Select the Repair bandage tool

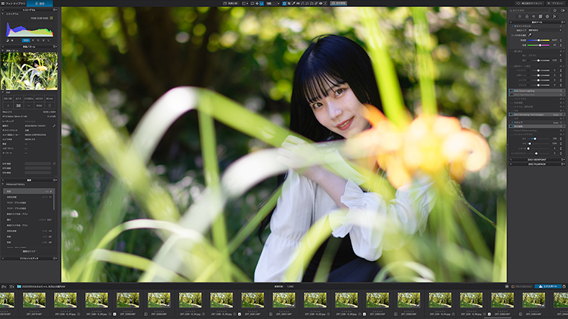316,4
